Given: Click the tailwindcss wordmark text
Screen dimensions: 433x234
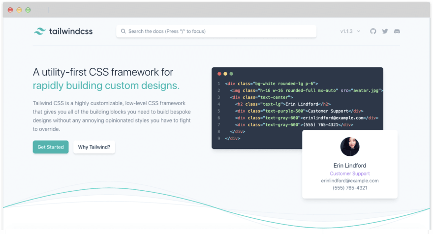Looking at the screenshot, I should click(71, 31).
